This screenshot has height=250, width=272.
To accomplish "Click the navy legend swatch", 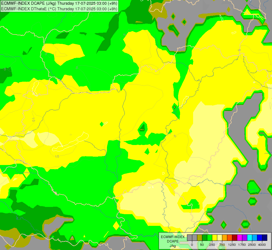I will 265,237.
